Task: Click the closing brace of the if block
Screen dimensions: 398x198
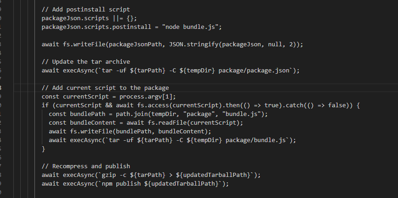Action: point(44,148)
